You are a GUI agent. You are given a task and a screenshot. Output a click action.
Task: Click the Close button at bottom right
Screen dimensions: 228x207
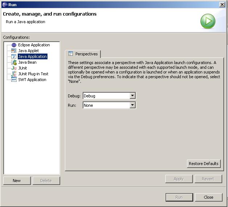[x=208, y=197]
